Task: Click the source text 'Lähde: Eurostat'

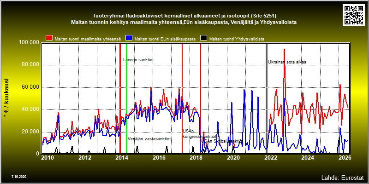Action: [x=342, y=178]
